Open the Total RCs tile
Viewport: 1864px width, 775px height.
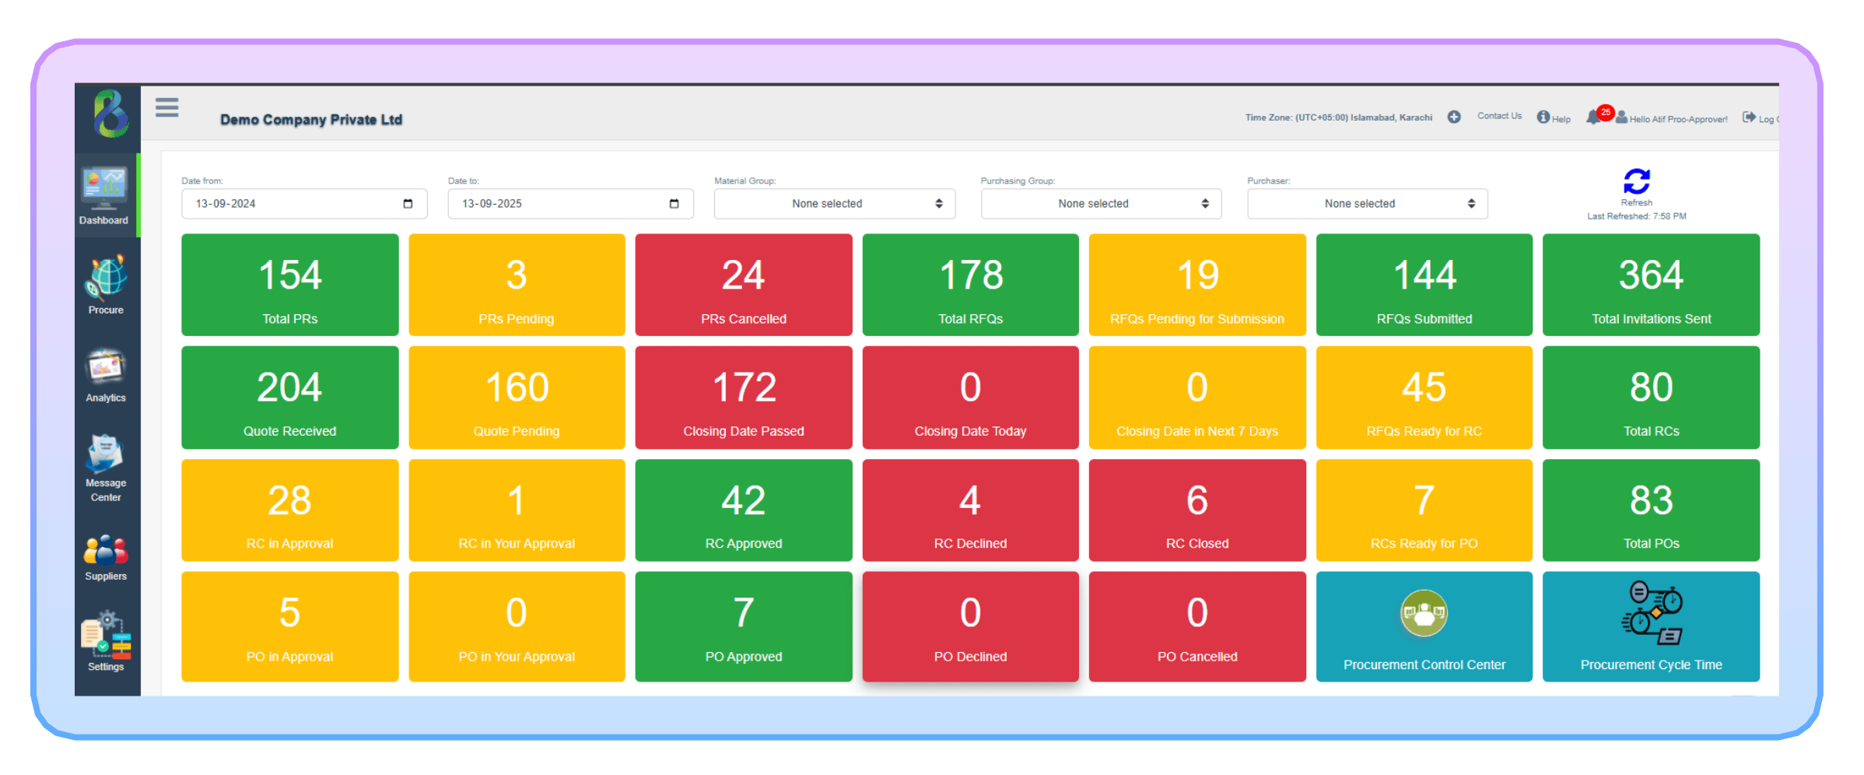(x=1651, y=398)
